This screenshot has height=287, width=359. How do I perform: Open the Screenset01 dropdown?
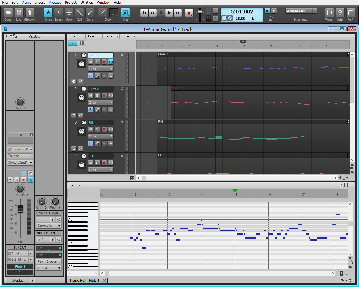point(315,11)
